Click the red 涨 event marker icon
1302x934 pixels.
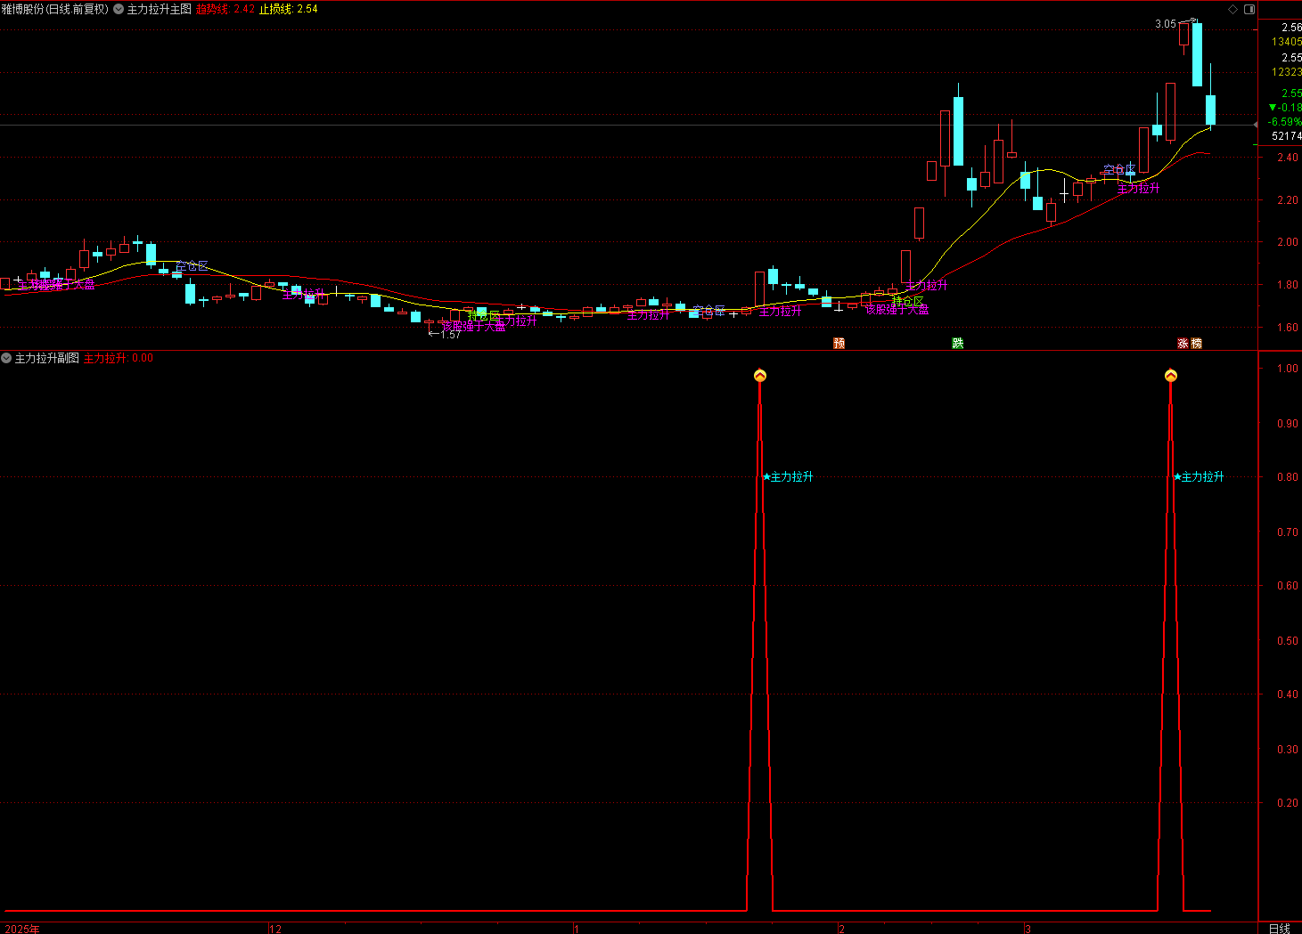point(1183,344)
